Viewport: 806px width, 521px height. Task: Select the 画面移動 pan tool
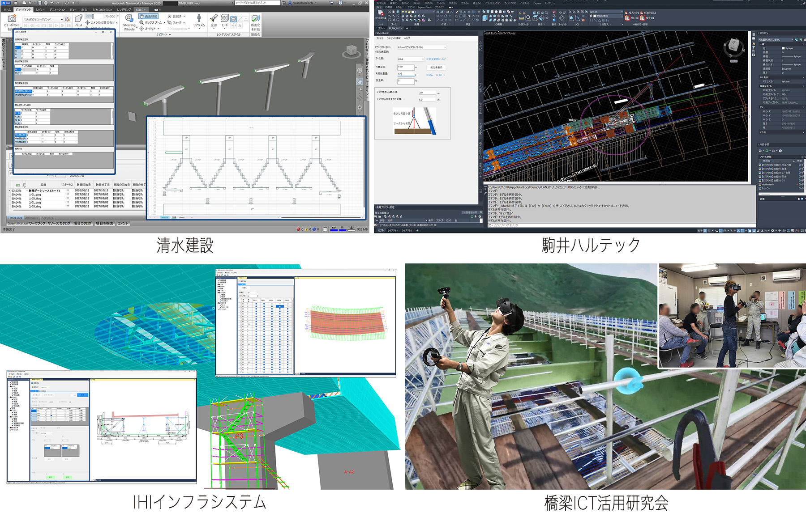coord(149,17)
